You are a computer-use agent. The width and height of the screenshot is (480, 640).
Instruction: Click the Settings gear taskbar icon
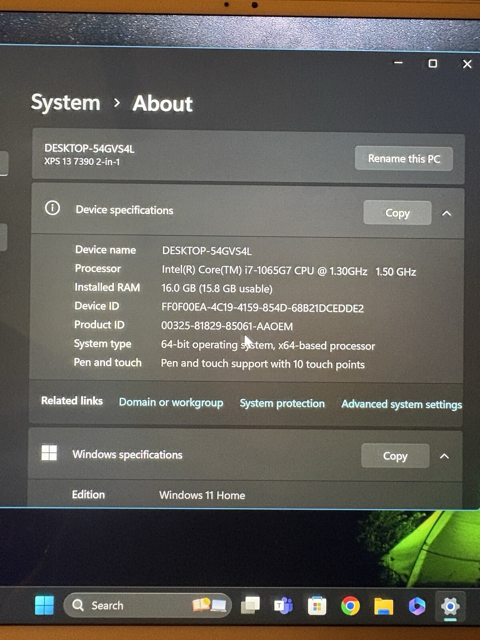click(450, 607)
